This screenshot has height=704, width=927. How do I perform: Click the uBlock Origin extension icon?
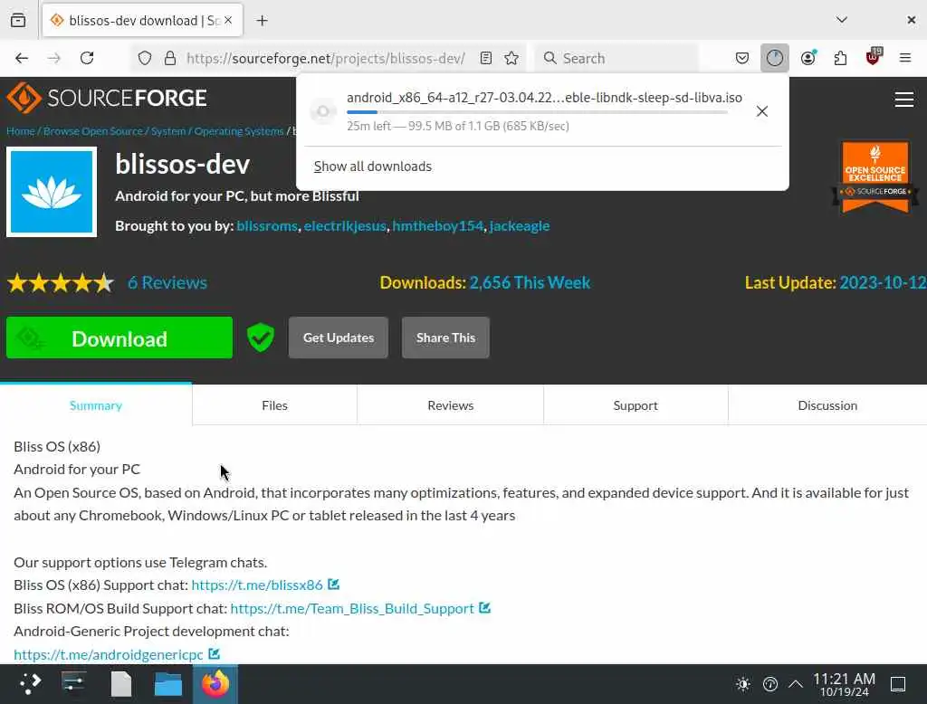[874, 57]
